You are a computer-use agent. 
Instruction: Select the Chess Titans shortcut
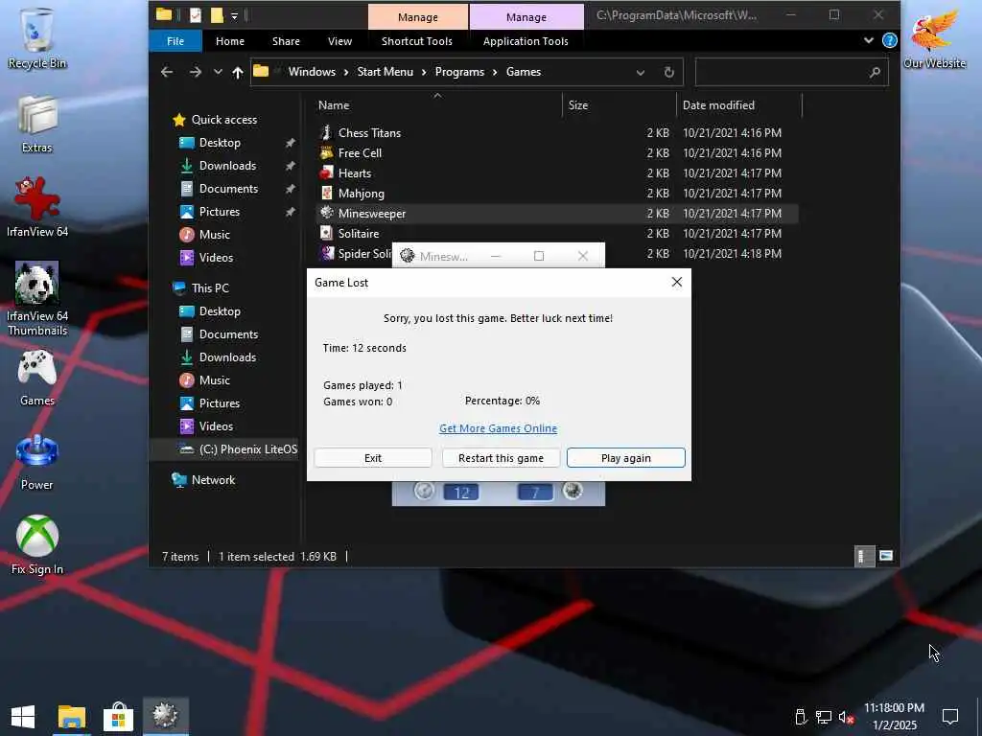pos(369,132)
